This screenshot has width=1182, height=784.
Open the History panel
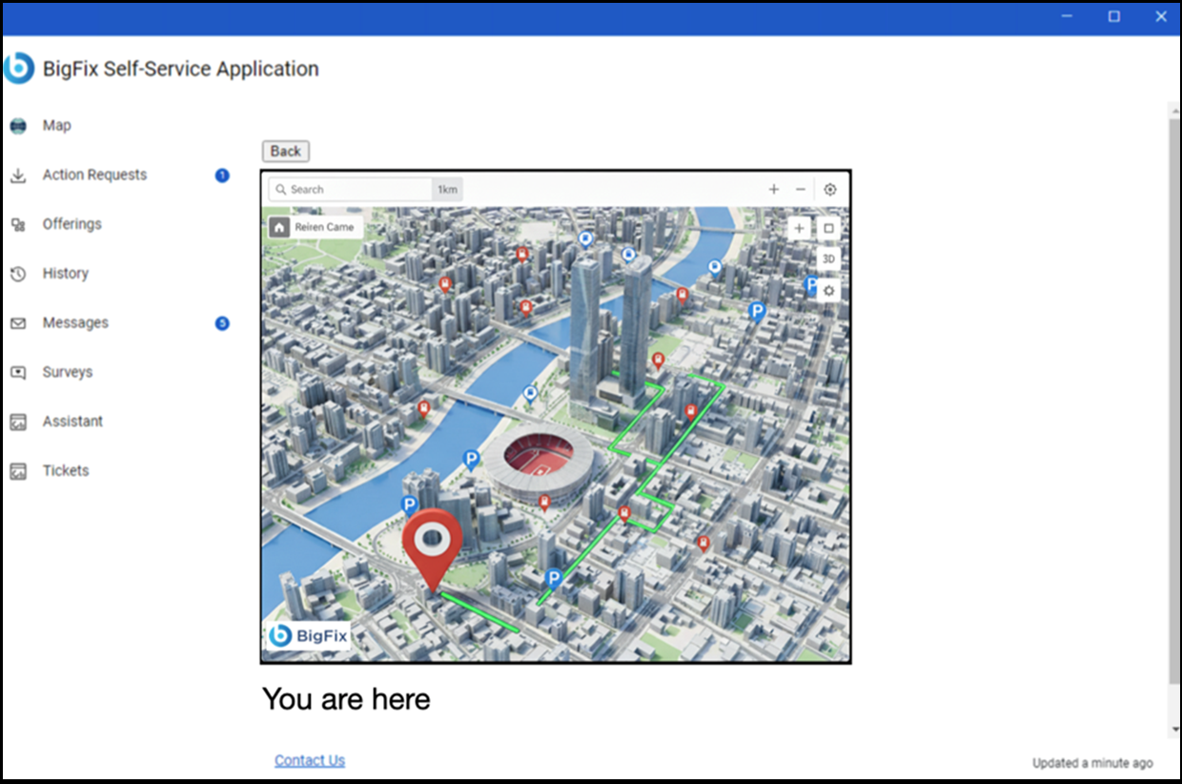[x=65, y=273]
